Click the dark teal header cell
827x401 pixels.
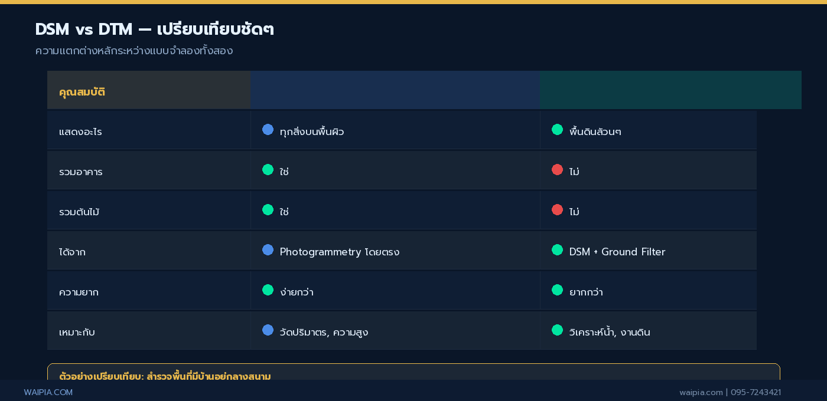[x=670, y=90]
